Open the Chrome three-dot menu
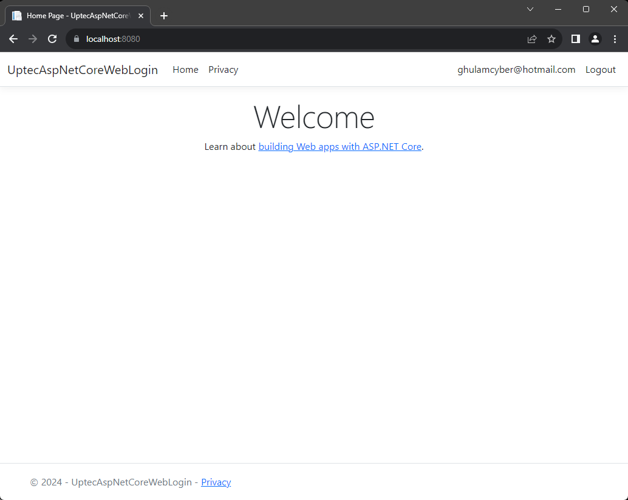 click(615, 39)
